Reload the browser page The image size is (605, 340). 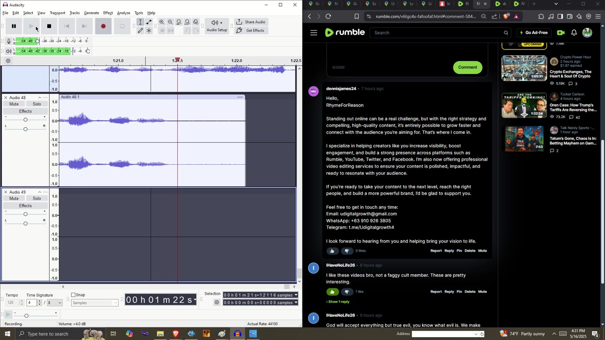point(328,17)
